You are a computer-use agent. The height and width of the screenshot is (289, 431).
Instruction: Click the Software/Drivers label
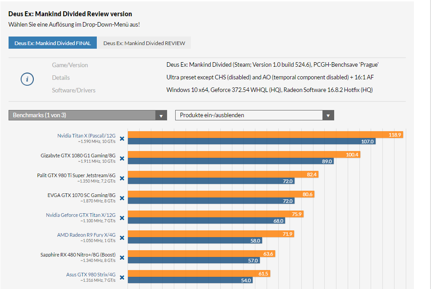click(74, 90)
